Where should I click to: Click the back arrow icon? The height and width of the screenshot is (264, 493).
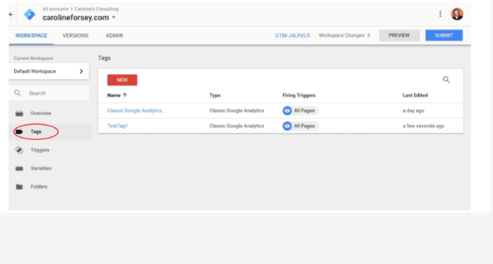11,15
